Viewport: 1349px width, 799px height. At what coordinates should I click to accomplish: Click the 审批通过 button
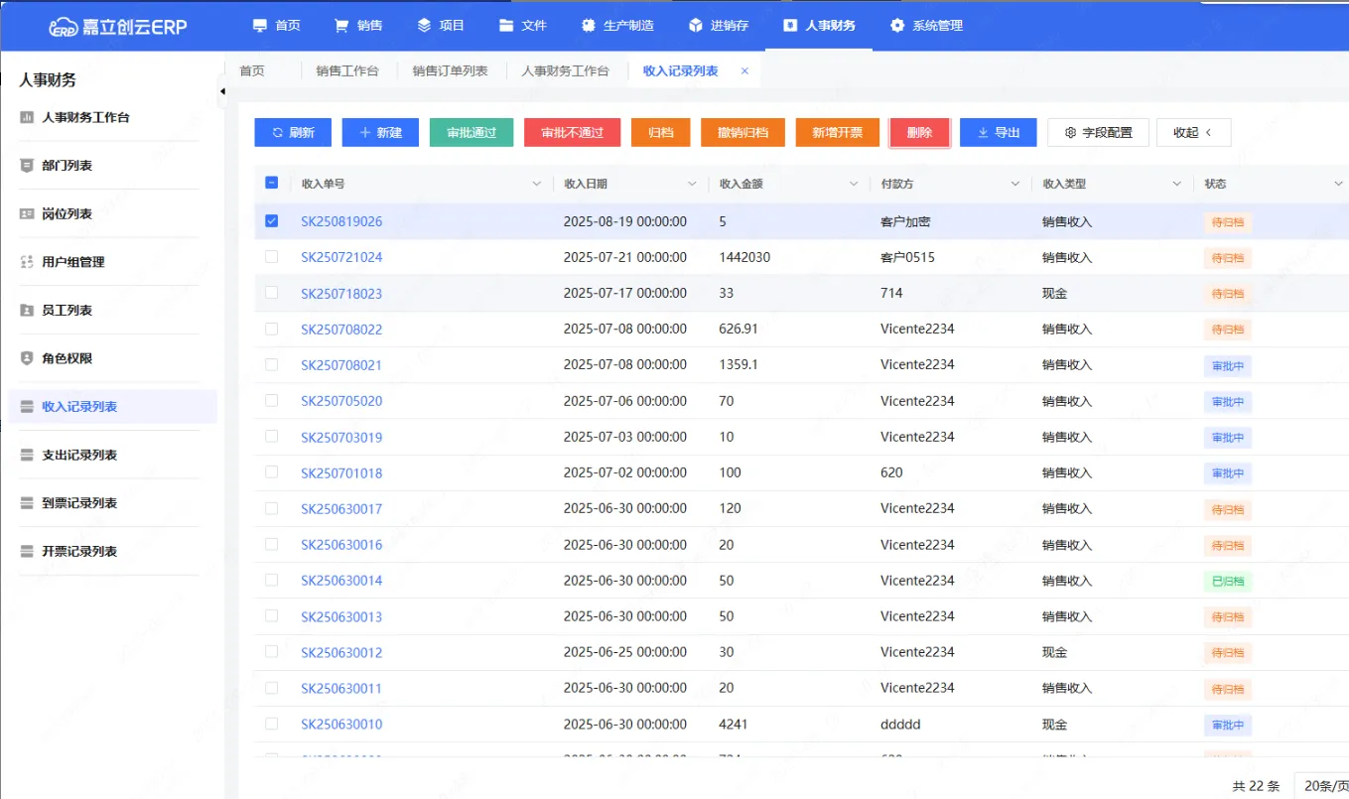471,133
